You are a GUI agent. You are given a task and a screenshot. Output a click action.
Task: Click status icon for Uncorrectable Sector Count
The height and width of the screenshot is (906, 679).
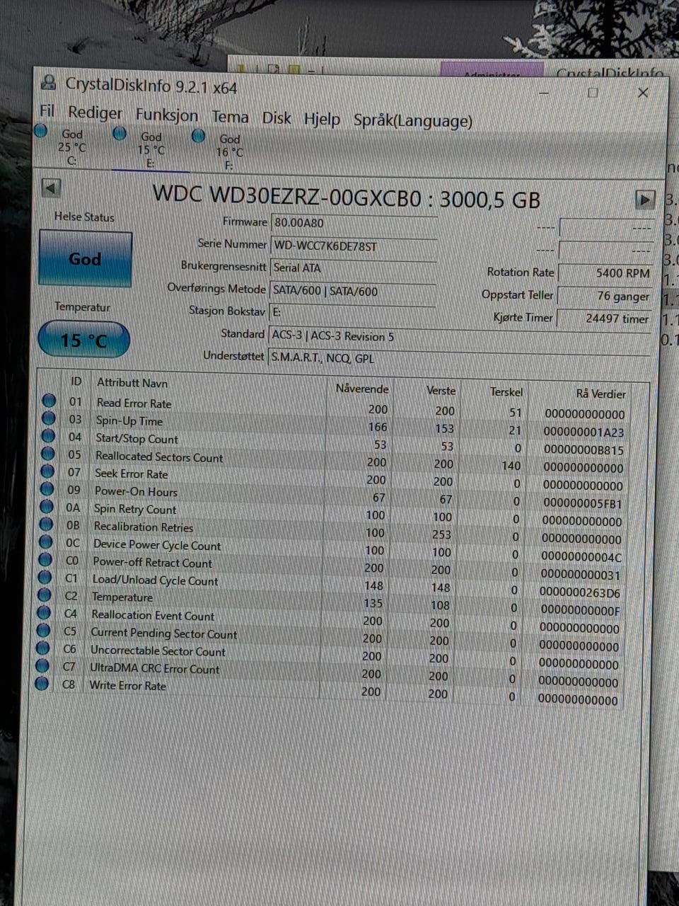point(43,648)
